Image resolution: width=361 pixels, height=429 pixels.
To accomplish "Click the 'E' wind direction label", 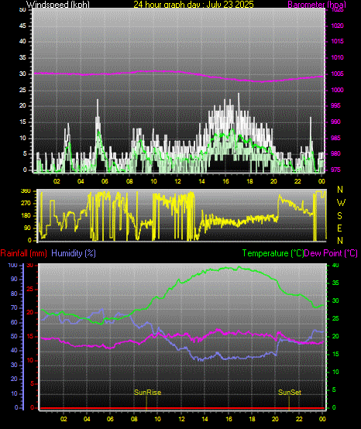I will coord(339,228).
